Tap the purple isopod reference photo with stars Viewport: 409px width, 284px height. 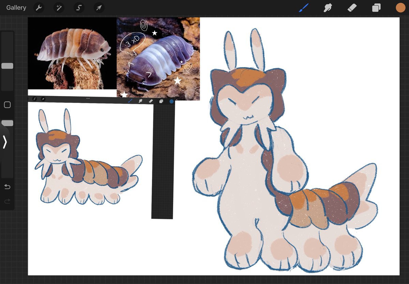158,59
